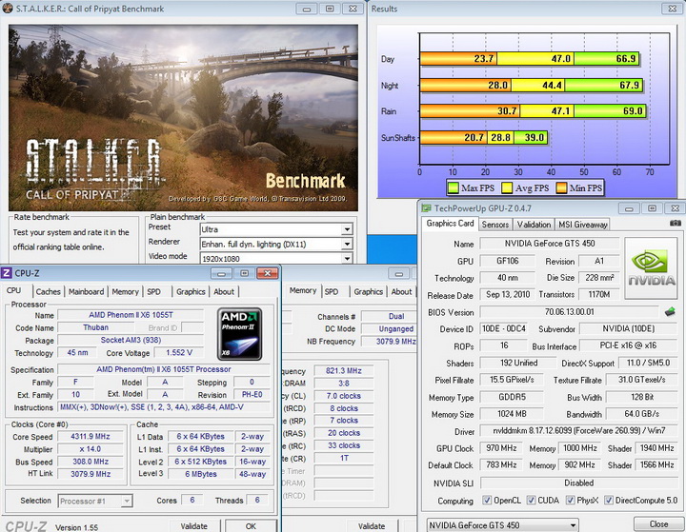Click the Day bar's 66.9 max FPS value

click(626, 59)
